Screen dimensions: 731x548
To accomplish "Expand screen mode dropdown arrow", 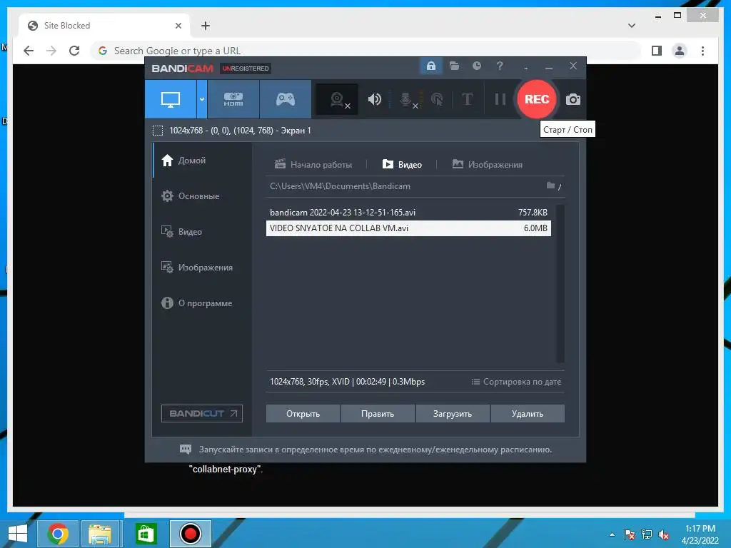I will (202, 99).
